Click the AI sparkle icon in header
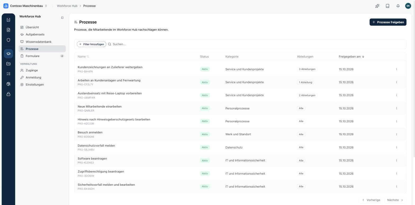This screenshot has width=415, height=205. [377, 6]
